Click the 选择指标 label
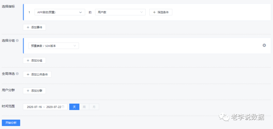Image resolution: width=273 pixels, height=129 pixels. coord(8,7)
